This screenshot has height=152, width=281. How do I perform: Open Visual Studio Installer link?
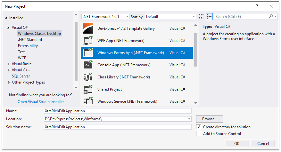(41, 102)
